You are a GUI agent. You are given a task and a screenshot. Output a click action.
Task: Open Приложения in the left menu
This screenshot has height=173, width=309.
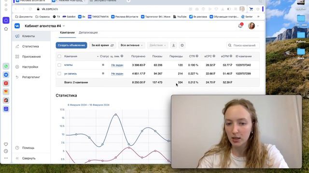[x=31, y=57]
